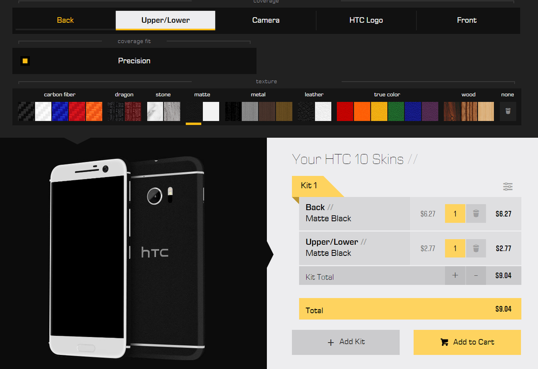Pick dark mahogany wood swatch
The image size is (538, 369).
[x=452, y=111]
